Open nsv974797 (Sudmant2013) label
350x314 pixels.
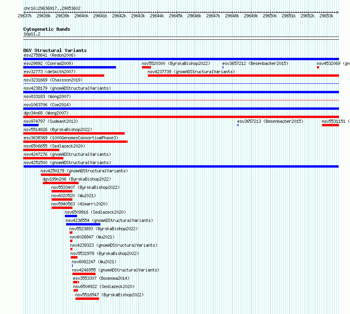tap(51, 121)
